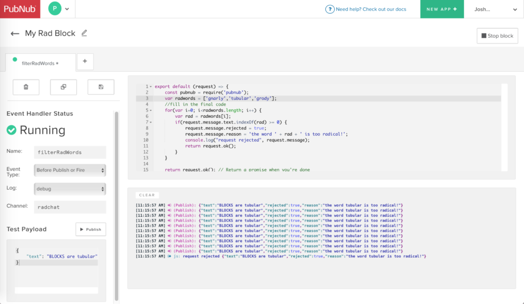Viewport: 524px width, 304px height.
Task: Duplicate the event handler with copy icon
Action: click(63, 87)
